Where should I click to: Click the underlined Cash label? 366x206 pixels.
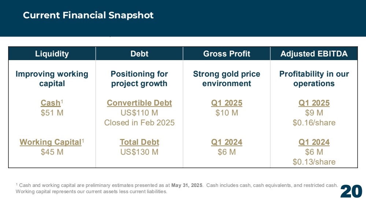(51, 103)
